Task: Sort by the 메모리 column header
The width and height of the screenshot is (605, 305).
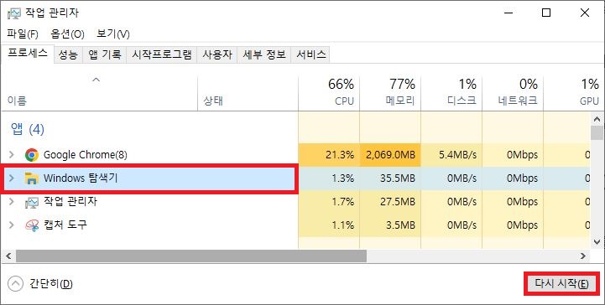Action: tap(390, 94)
